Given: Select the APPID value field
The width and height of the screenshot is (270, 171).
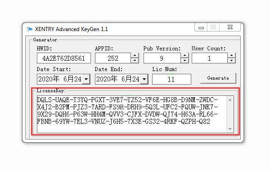Looking at the screenshot, I should point(113,58).
